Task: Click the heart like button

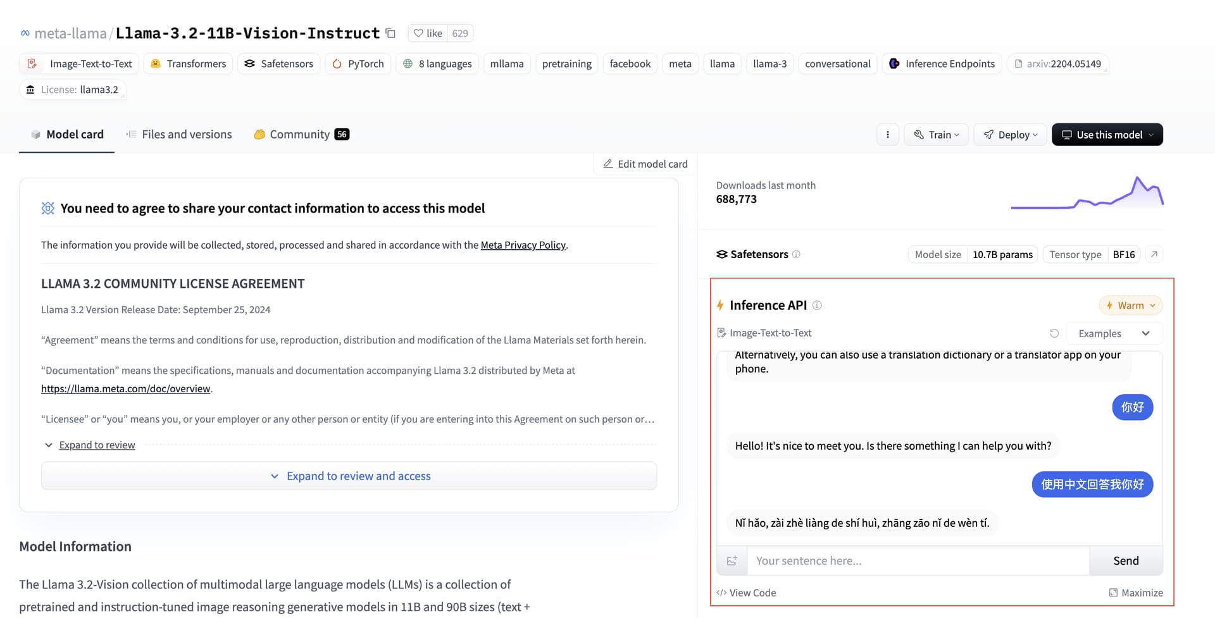Action: pos(428,33)
